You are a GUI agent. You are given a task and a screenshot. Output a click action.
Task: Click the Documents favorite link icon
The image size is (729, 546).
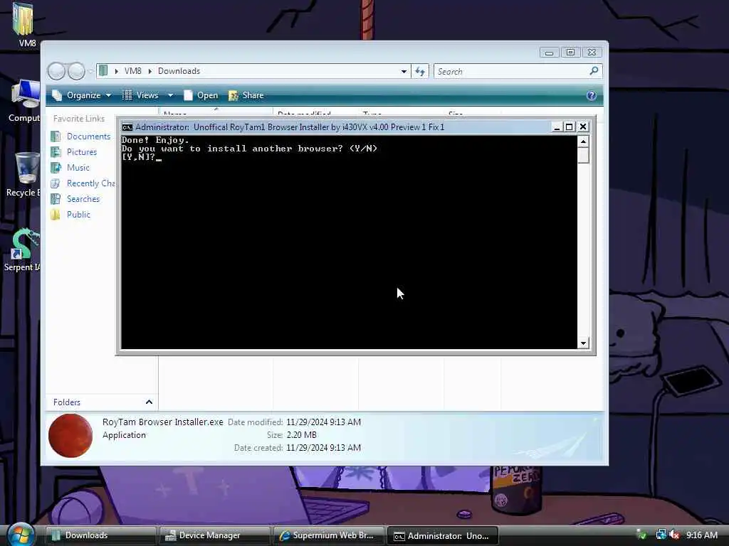tap(56, 136)
